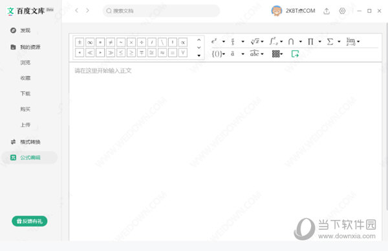The width and height of the screenshot is (388, 251).
Task: Insert the much-greater-than ≫ symbol
Action: [x=111, y=52]
